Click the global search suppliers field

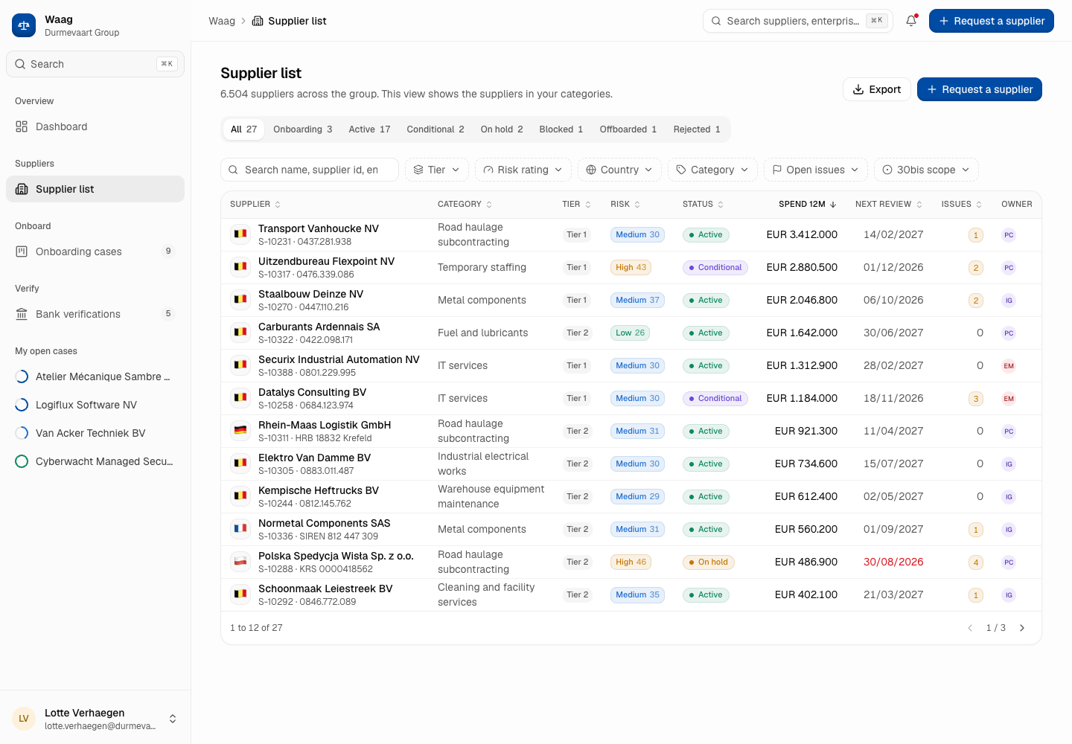798,21
